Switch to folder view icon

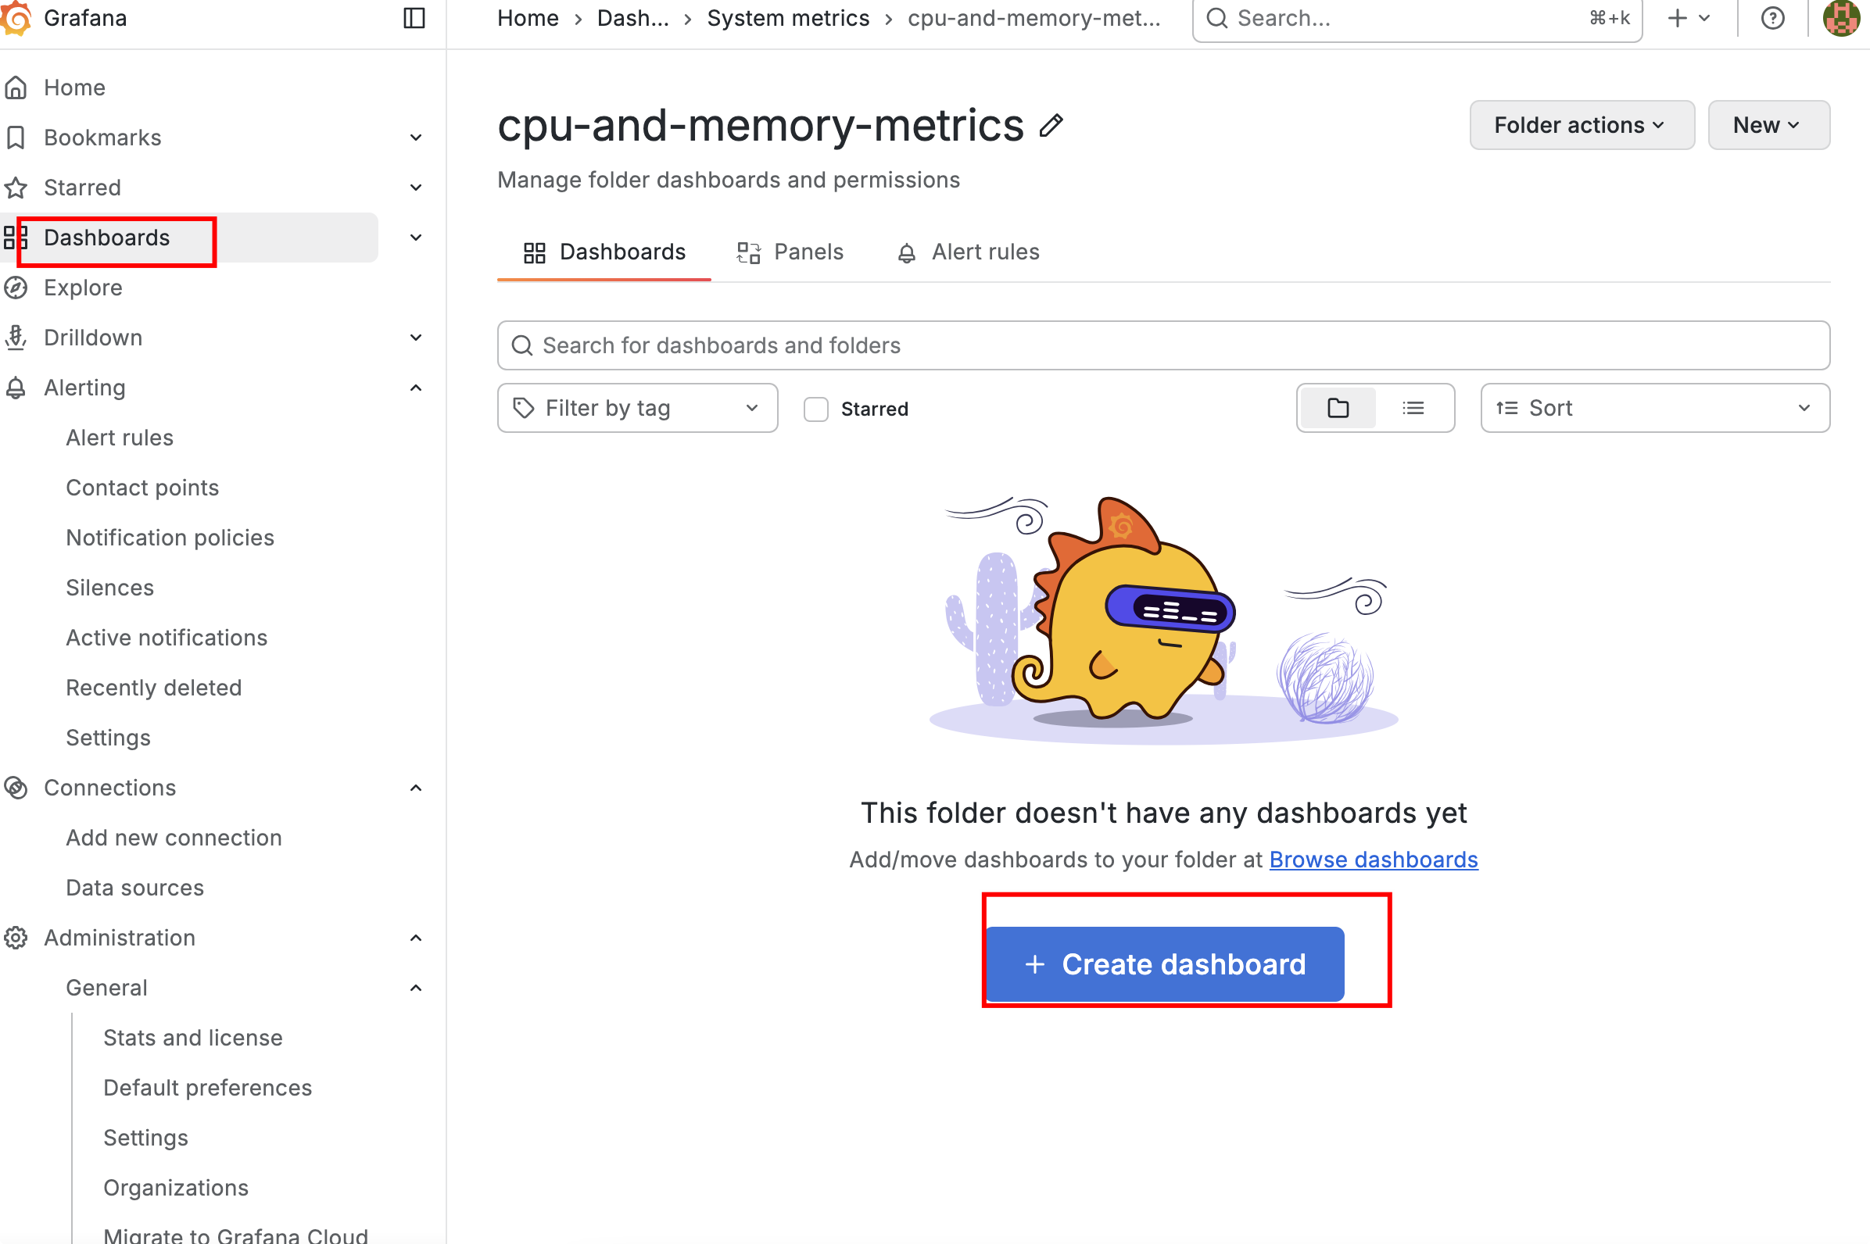[1338, 408]
